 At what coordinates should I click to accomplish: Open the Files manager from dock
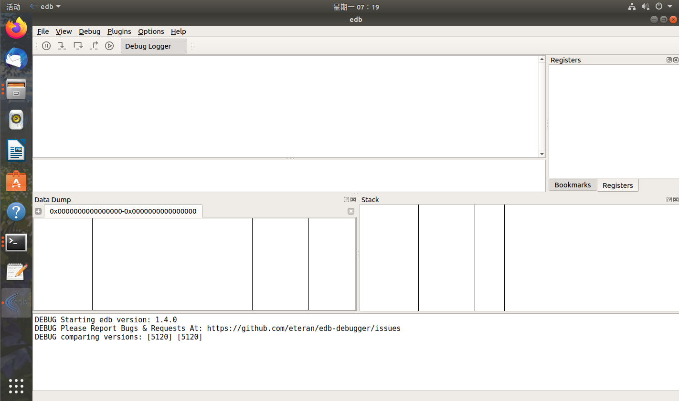click(x=16, y=89)
